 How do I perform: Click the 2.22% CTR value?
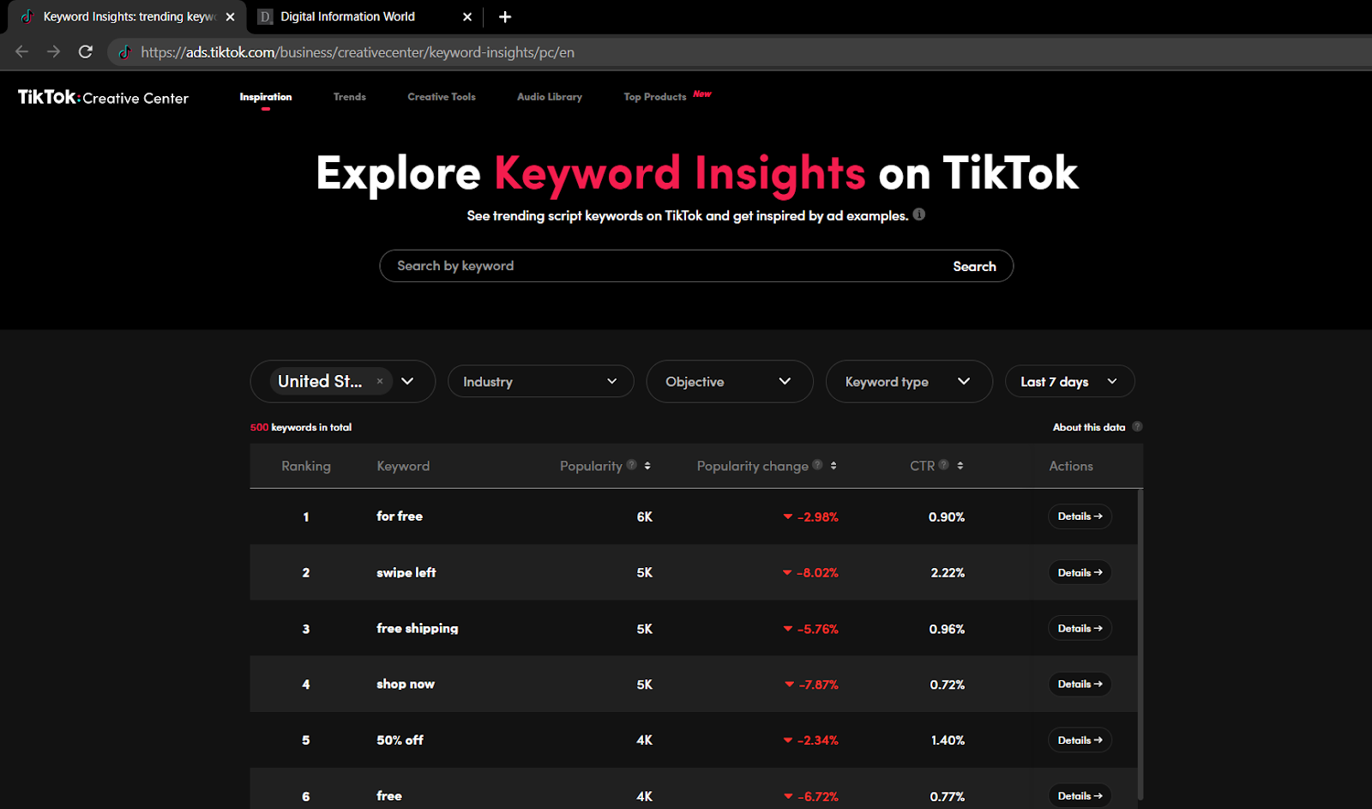948,573
